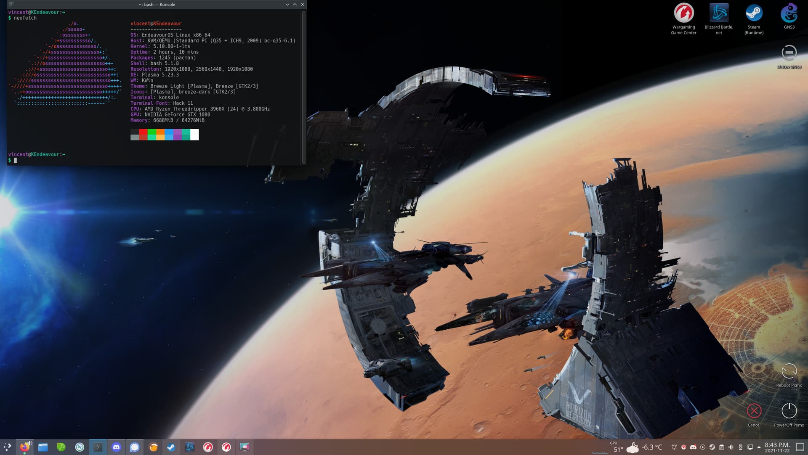
Task: Launch the green pickaxe app in taskbar
Action: (x=61, y=447)
